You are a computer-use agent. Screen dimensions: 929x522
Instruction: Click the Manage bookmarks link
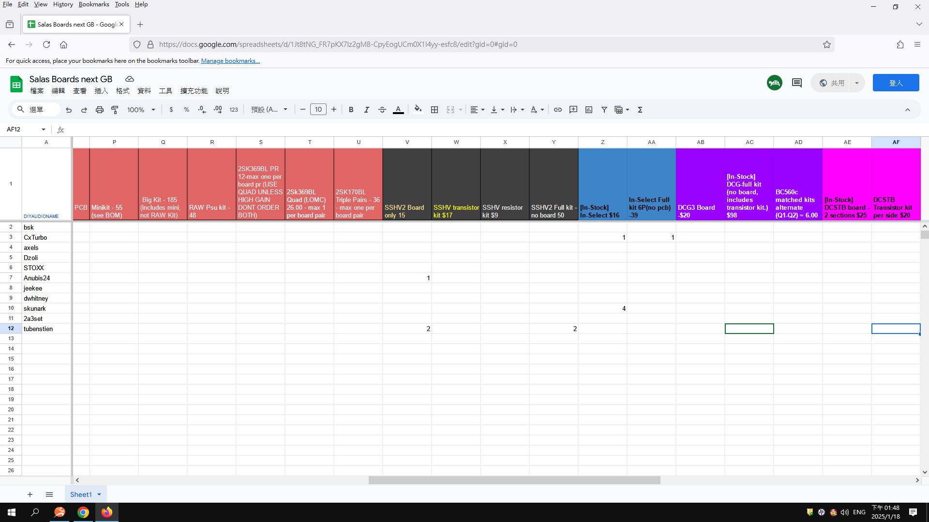230,61
